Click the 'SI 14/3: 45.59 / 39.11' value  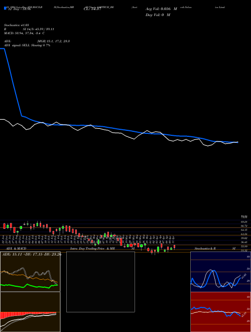click(39, 29)
